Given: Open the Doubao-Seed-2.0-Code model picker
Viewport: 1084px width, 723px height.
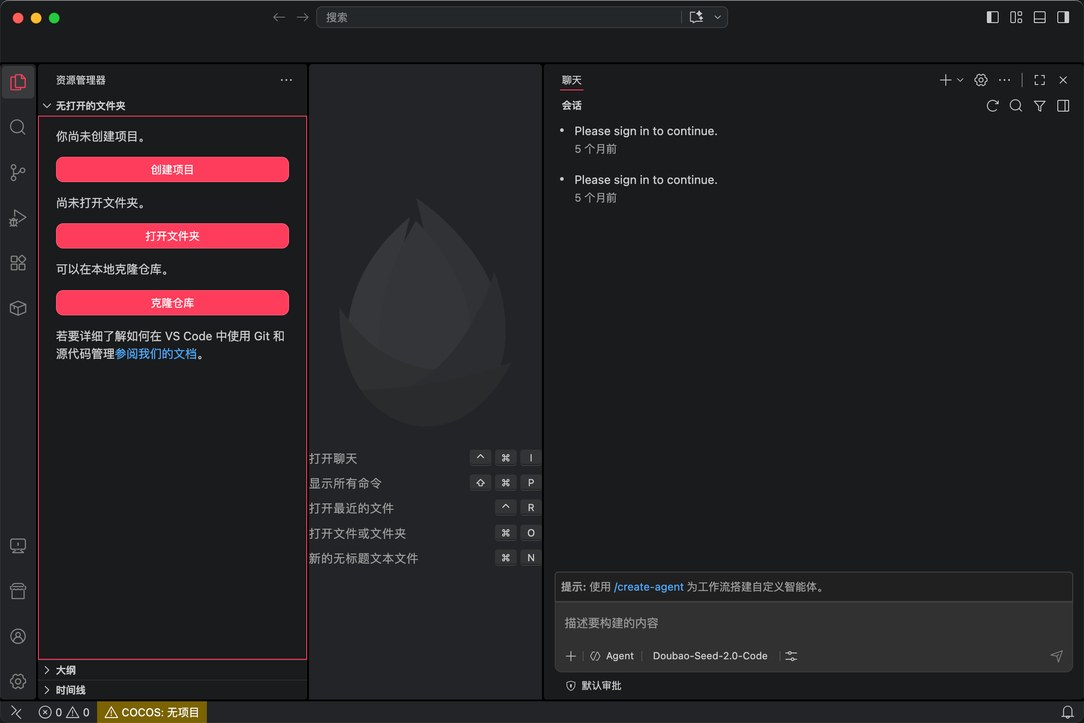Looking at the screenshot, I should (x=710, y=656).
